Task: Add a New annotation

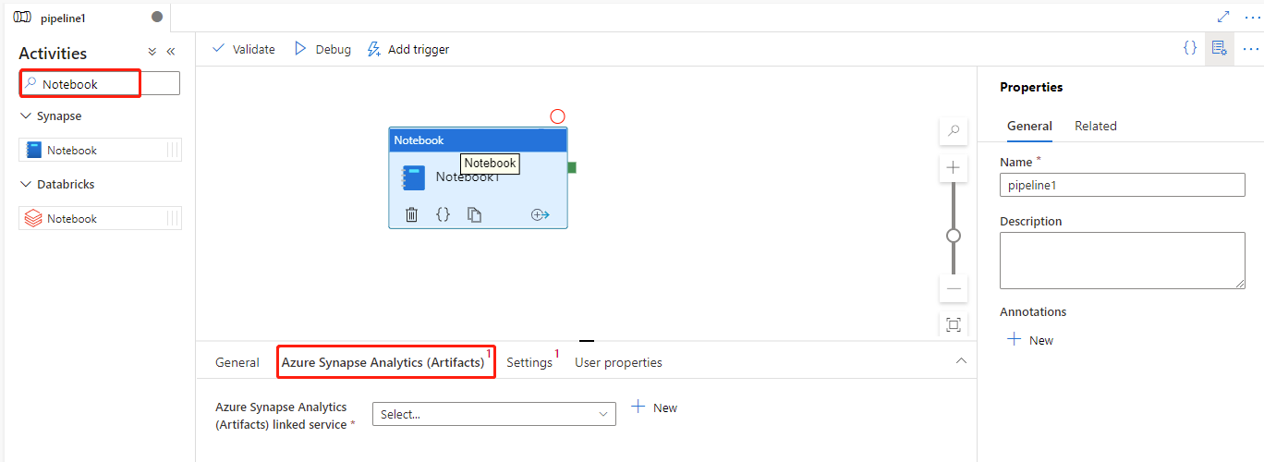Action: pos(1030,340)
